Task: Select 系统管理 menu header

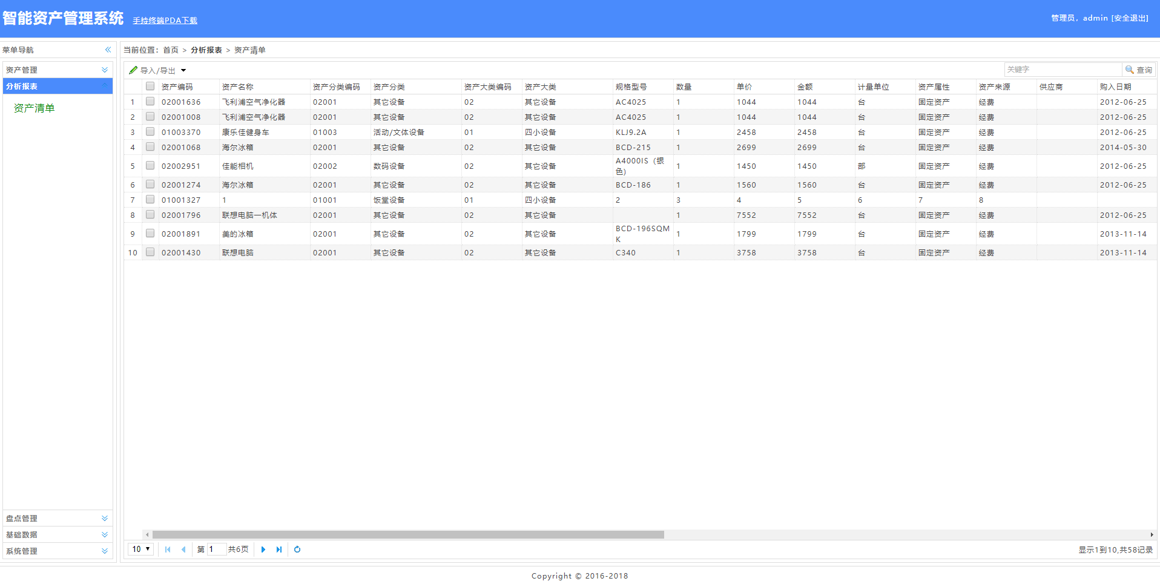Action: tap(58, 551)
